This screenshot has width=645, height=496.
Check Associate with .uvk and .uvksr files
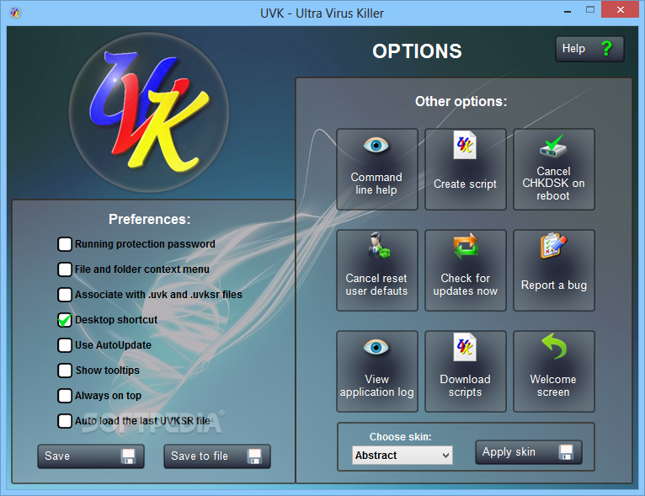click(x=65, y=295)
